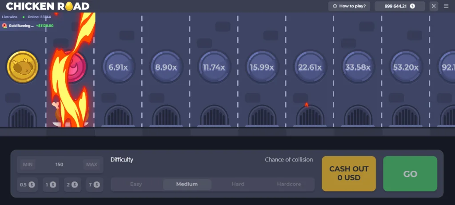Click the sewer grate below the gold coin
The image size is (455, 205).
pos(23,116)
